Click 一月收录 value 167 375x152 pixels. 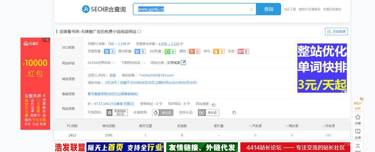[x=328, y=135]
